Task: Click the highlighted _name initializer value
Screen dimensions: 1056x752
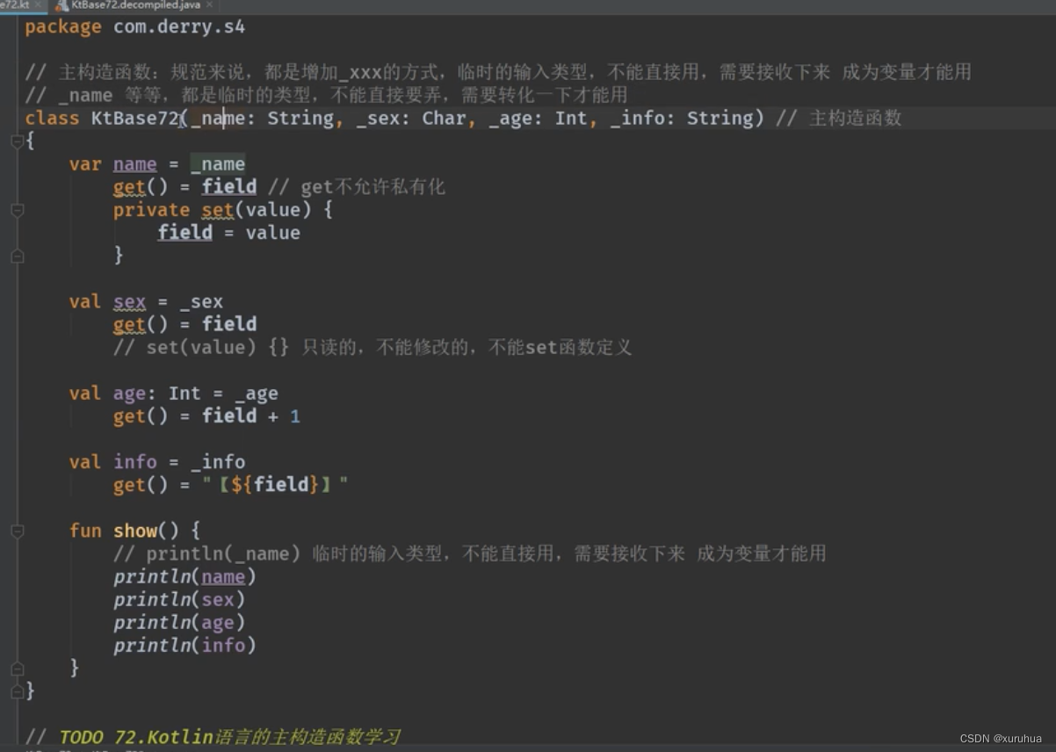Action: tap(218, 164)
